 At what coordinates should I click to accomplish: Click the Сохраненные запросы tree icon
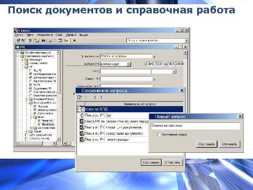coord(22,53)
